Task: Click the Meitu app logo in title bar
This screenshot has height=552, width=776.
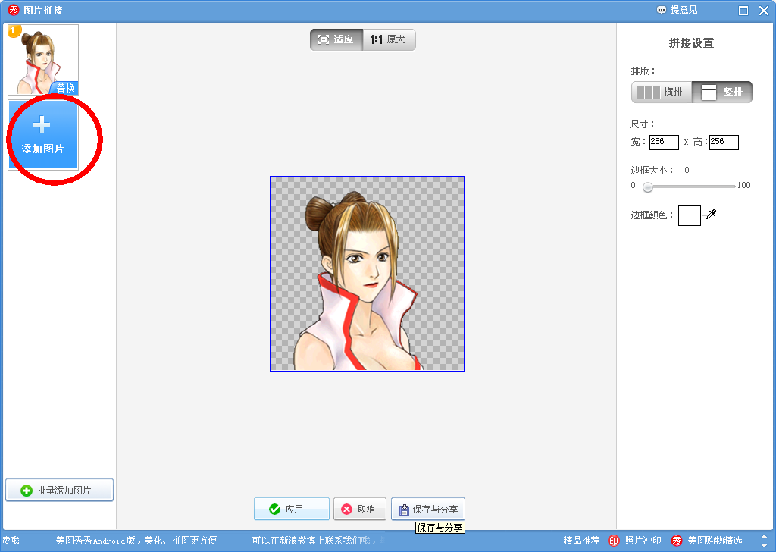Action: pyautogui.click(x=14, y=10)
